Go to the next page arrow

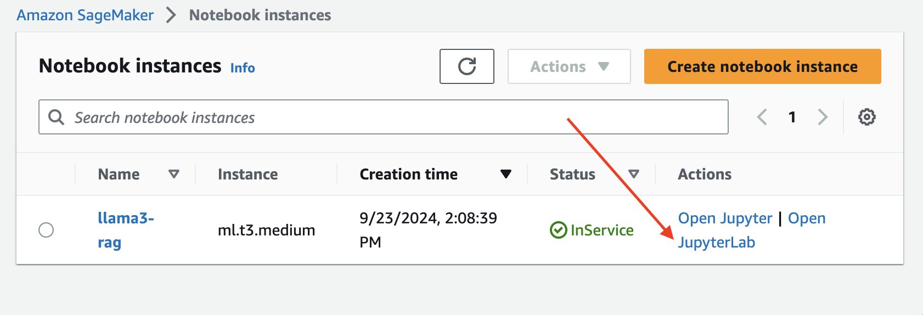[x=822, y=117]
